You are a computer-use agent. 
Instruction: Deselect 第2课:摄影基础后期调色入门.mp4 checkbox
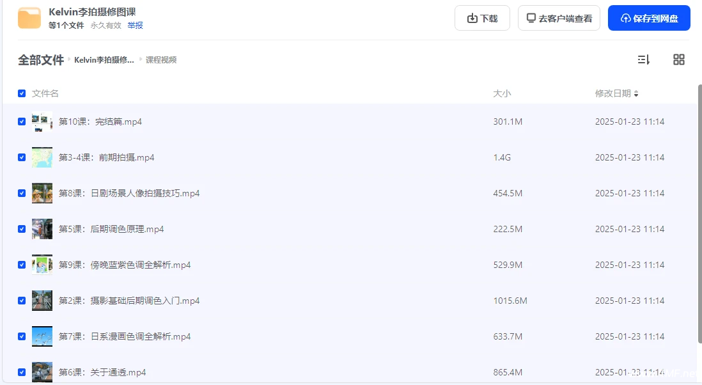(22, 301)
